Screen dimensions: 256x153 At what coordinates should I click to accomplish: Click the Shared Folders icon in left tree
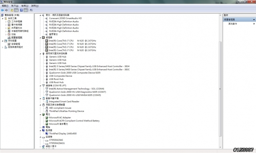click(x=9, y=28)
